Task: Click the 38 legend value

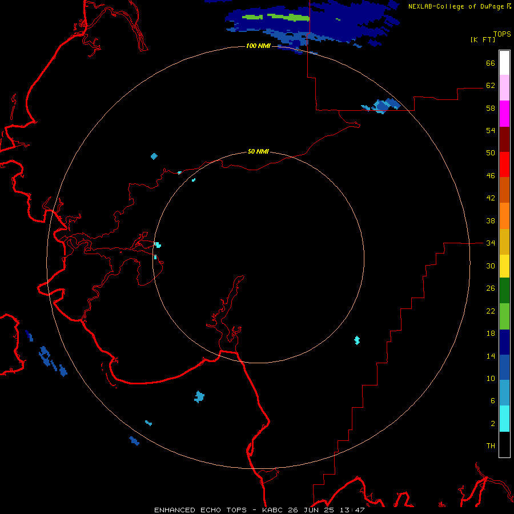Action: [x=491, y=220]
